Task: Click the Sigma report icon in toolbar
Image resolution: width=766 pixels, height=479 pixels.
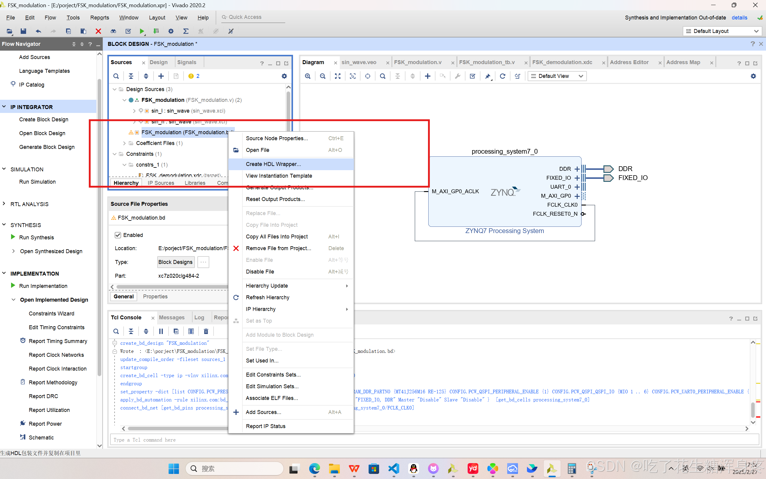Action: 186,31
